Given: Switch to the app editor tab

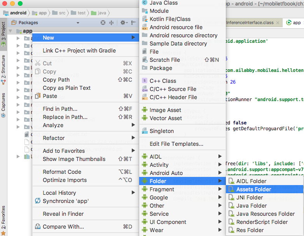Looking at the screenshot, I should coord(294,23).
